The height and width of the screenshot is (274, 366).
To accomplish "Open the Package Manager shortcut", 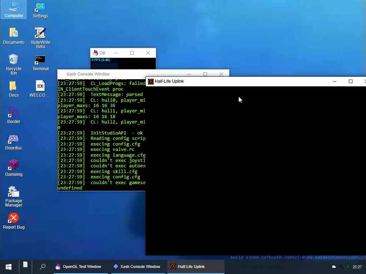I will [14, 197].
